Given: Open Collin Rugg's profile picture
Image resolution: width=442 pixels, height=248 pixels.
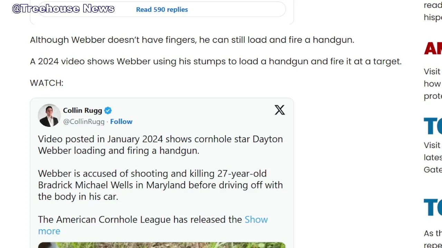Looking at the screenshot, I should (49, 115).
